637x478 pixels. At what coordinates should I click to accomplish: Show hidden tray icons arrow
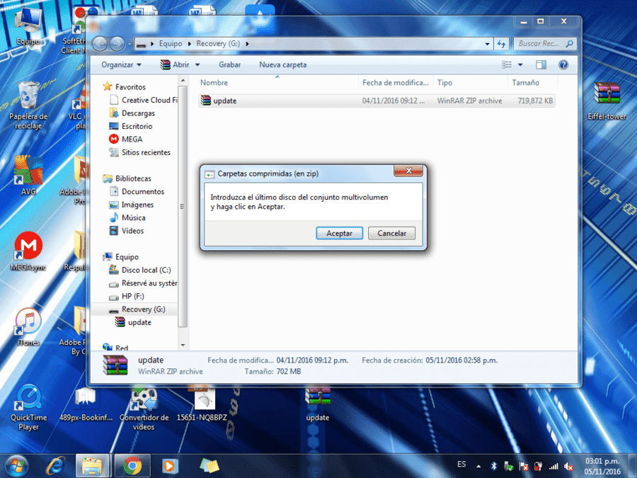pos(478,466)
